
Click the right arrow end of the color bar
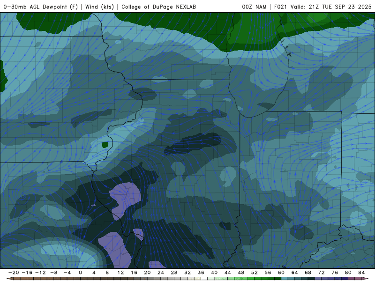coord(365,279)
